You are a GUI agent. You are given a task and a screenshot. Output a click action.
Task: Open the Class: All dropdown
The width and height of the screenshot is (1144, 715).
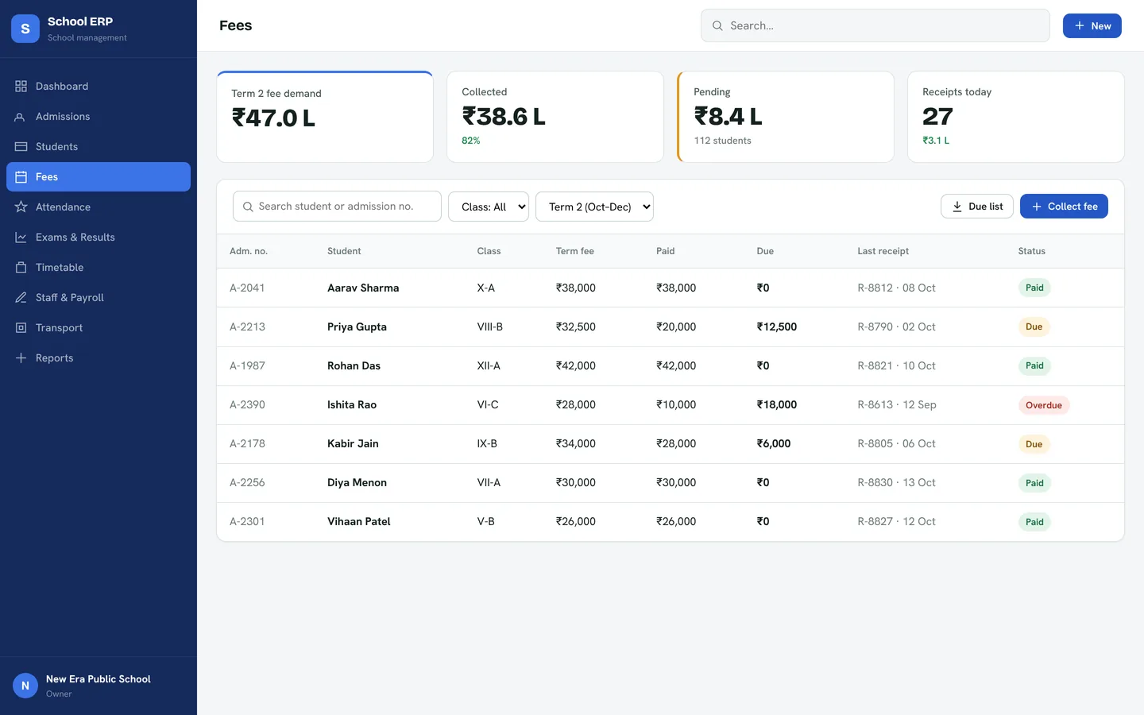(489, 207)
